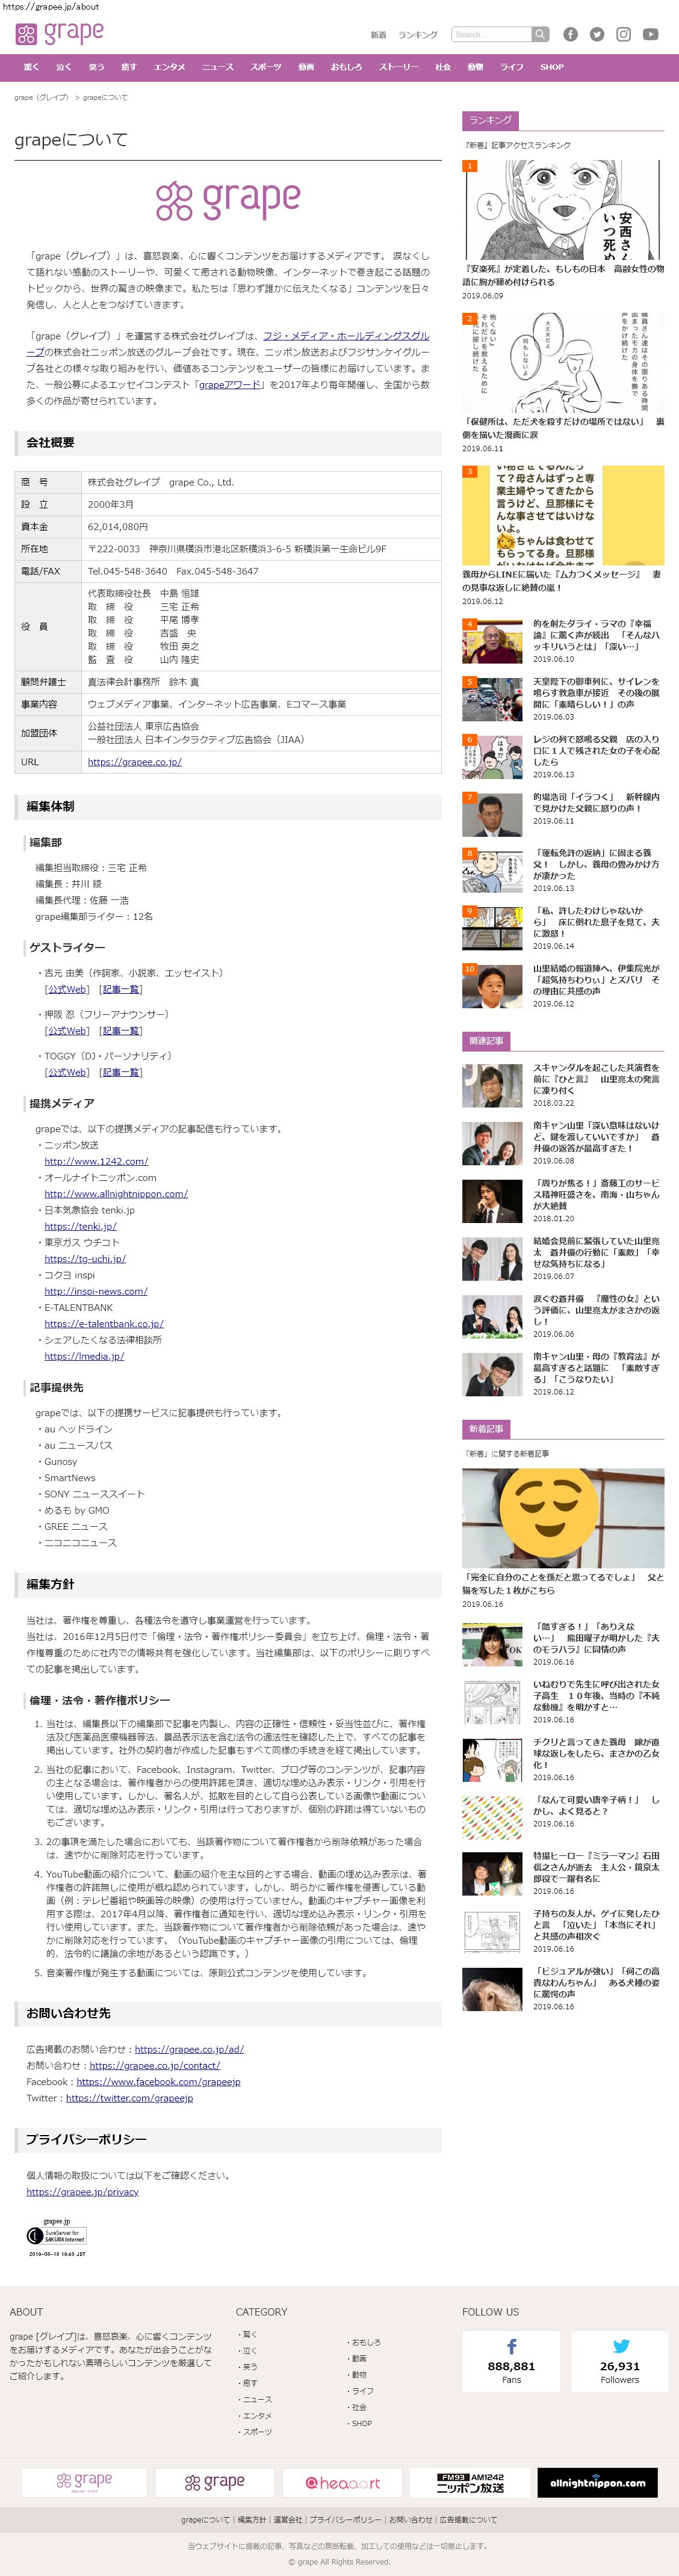The image size is (679, 2576).
Task: Click the Facebook 888,881 Fans box
Action: click(x=511, y=2361)
